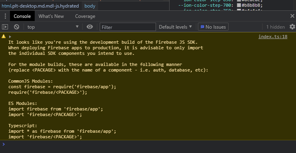This screenshot has height=153, width=296.
Task: Click the --ion-color-step-700 property name
Action: (205, 5)
